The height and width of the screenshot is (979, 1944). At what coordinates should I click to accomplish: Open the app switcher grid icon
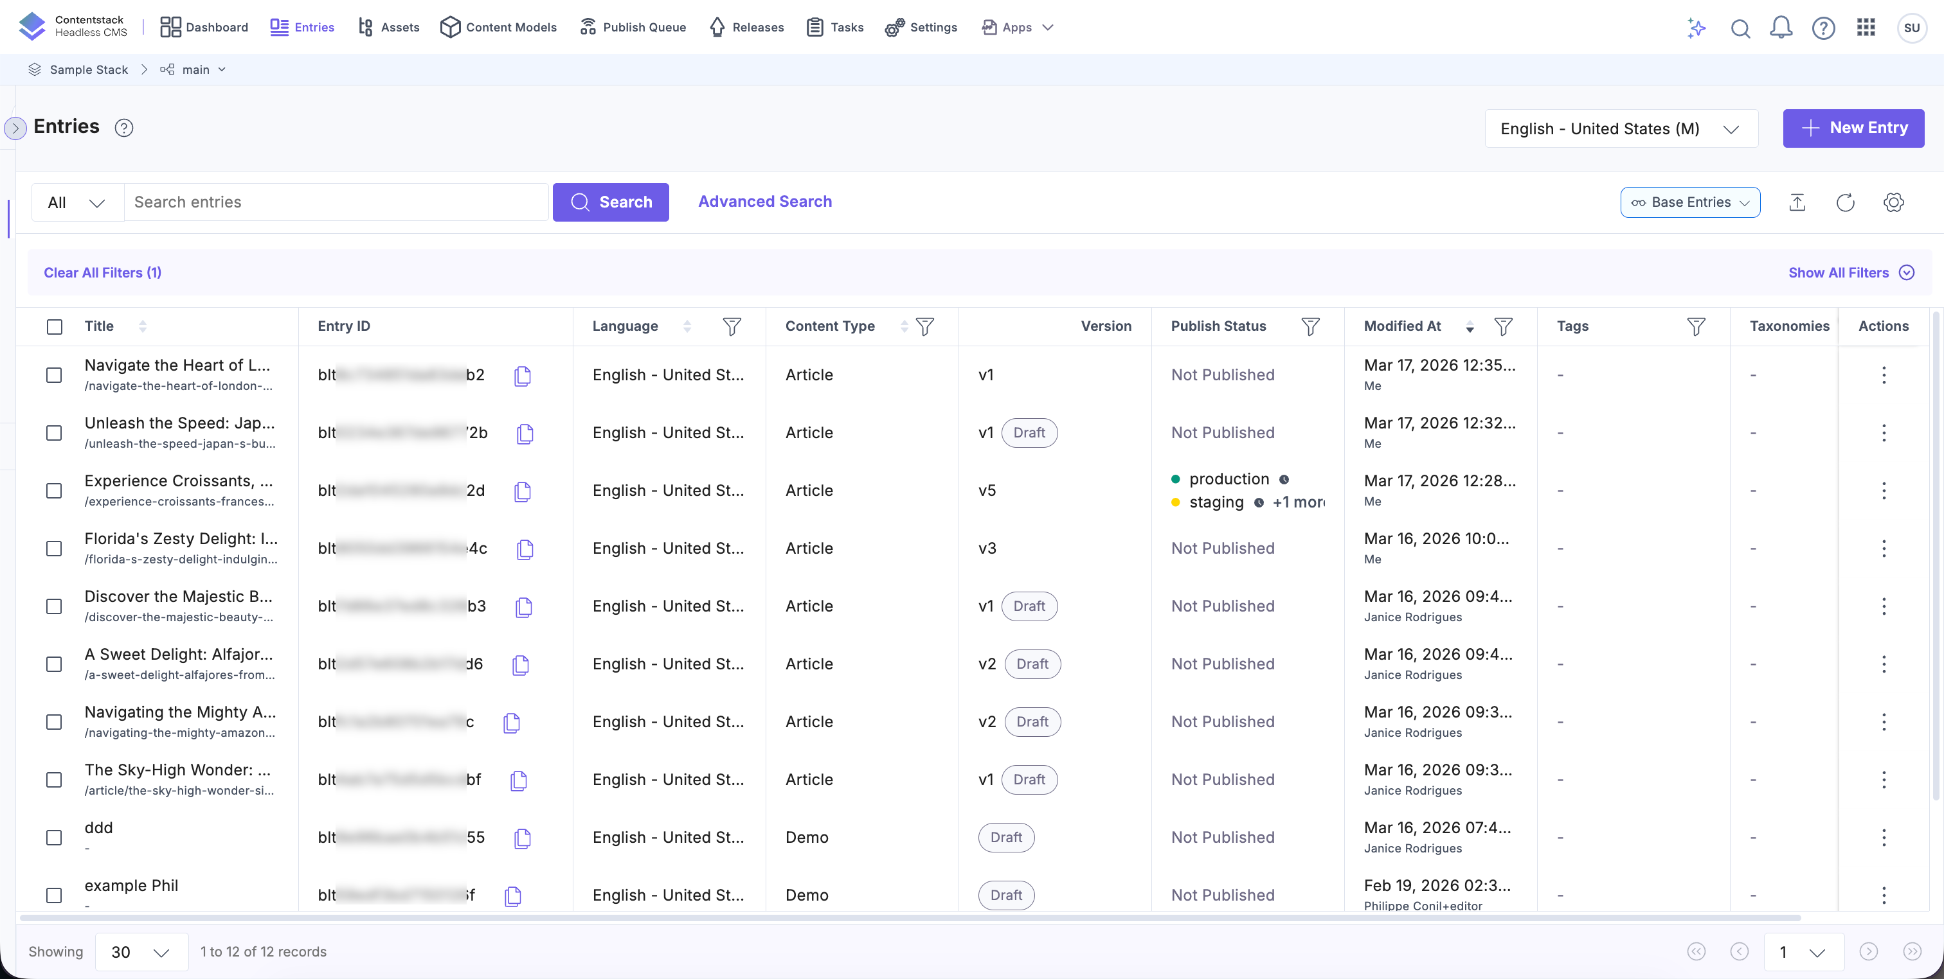pyautogui.click(x=1866, y=28)
